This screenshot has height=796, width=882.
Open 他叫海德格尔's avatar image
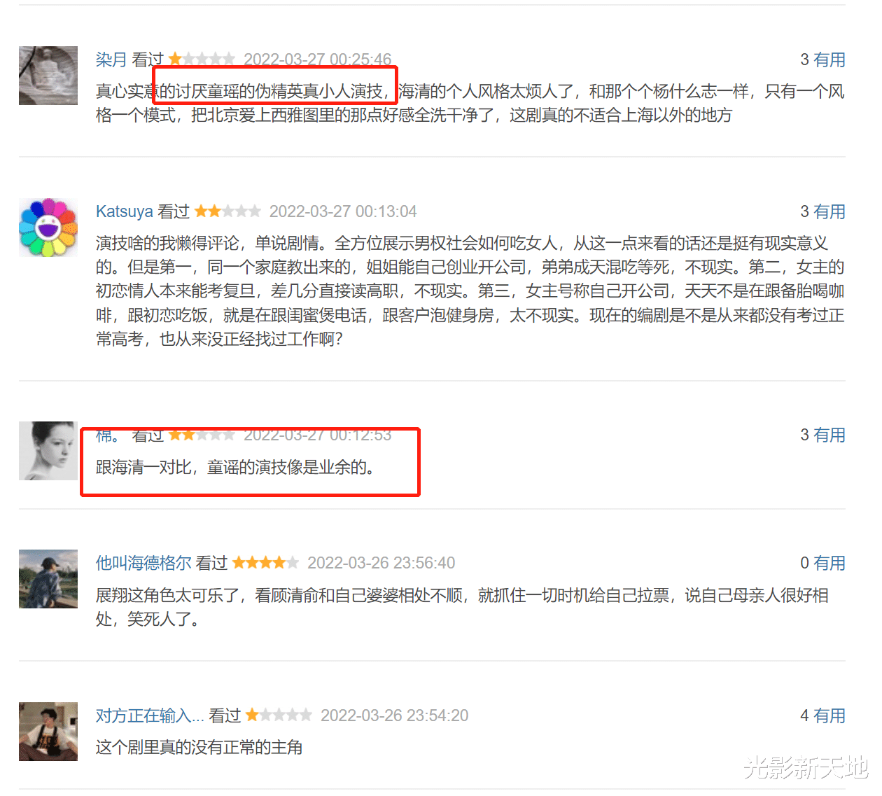point(48,579)
